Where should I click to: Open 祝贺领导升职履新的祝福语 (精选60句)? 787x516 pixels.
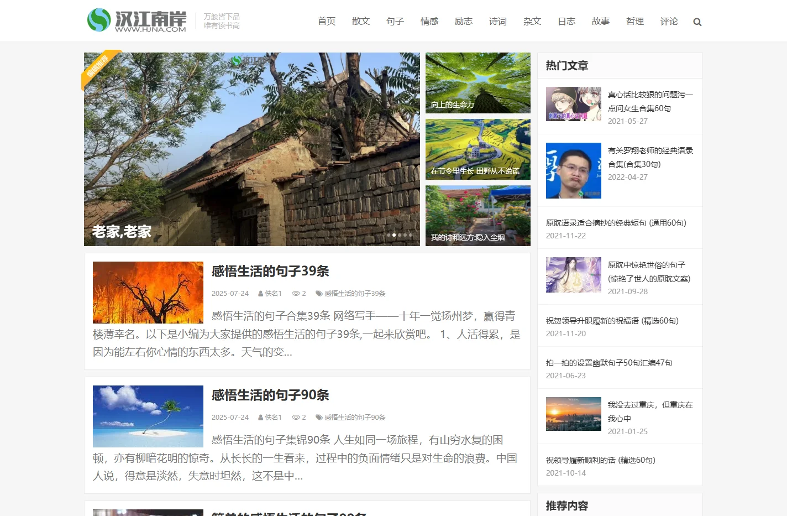click(x=612, y=321)
